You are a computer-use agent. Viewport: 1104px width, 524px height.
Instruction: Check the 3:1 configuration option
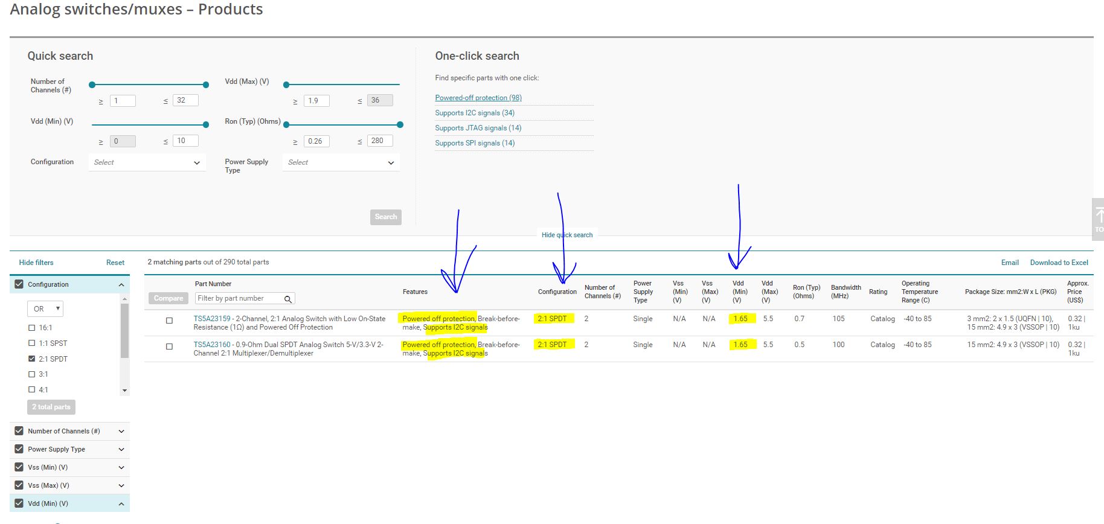pyautogui.click(x=32, y=375)
